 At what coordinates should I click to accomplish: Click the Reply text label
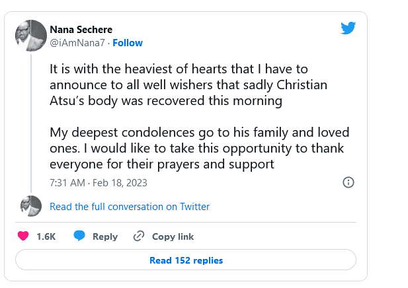tap(105, 236)
